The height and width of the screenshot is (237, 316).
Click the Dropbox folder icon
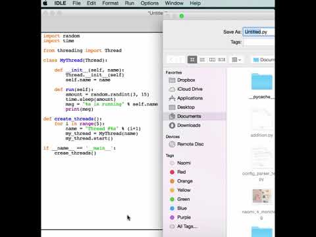[172, 80]
